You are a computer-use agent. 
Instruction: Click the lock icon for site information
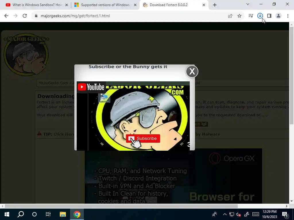click(36, 16)
